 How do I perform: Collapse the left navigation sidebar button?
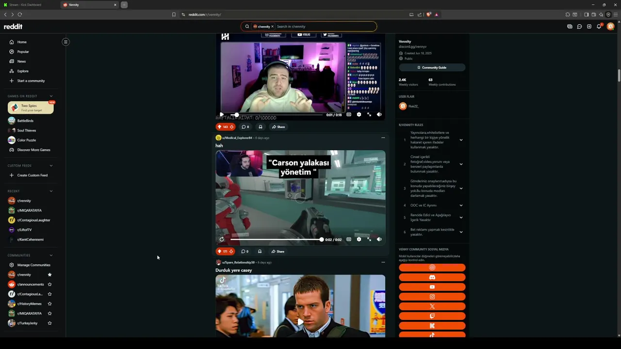pyautogui.click(x=65, y=42)
